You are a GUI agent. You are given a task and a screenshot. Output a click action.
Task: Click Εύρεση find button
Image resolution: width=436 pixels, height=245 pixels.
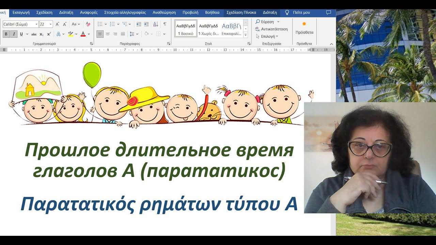click(265, 22)
